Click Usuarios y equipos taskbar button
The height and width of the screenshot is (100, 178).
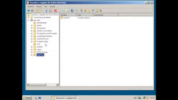tap(65, 98)
